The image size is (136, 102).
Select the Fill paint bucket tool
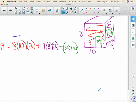[x=75, y=8]
